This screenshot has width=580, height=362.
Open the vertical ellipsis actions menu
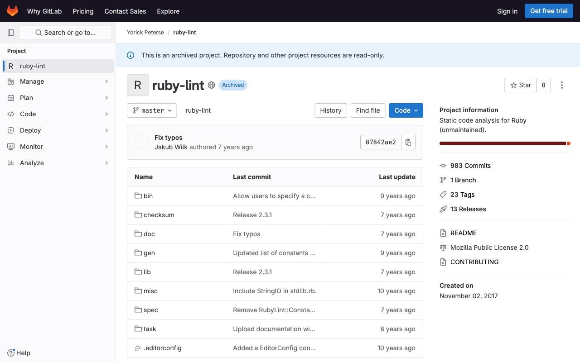click(562, 85)
